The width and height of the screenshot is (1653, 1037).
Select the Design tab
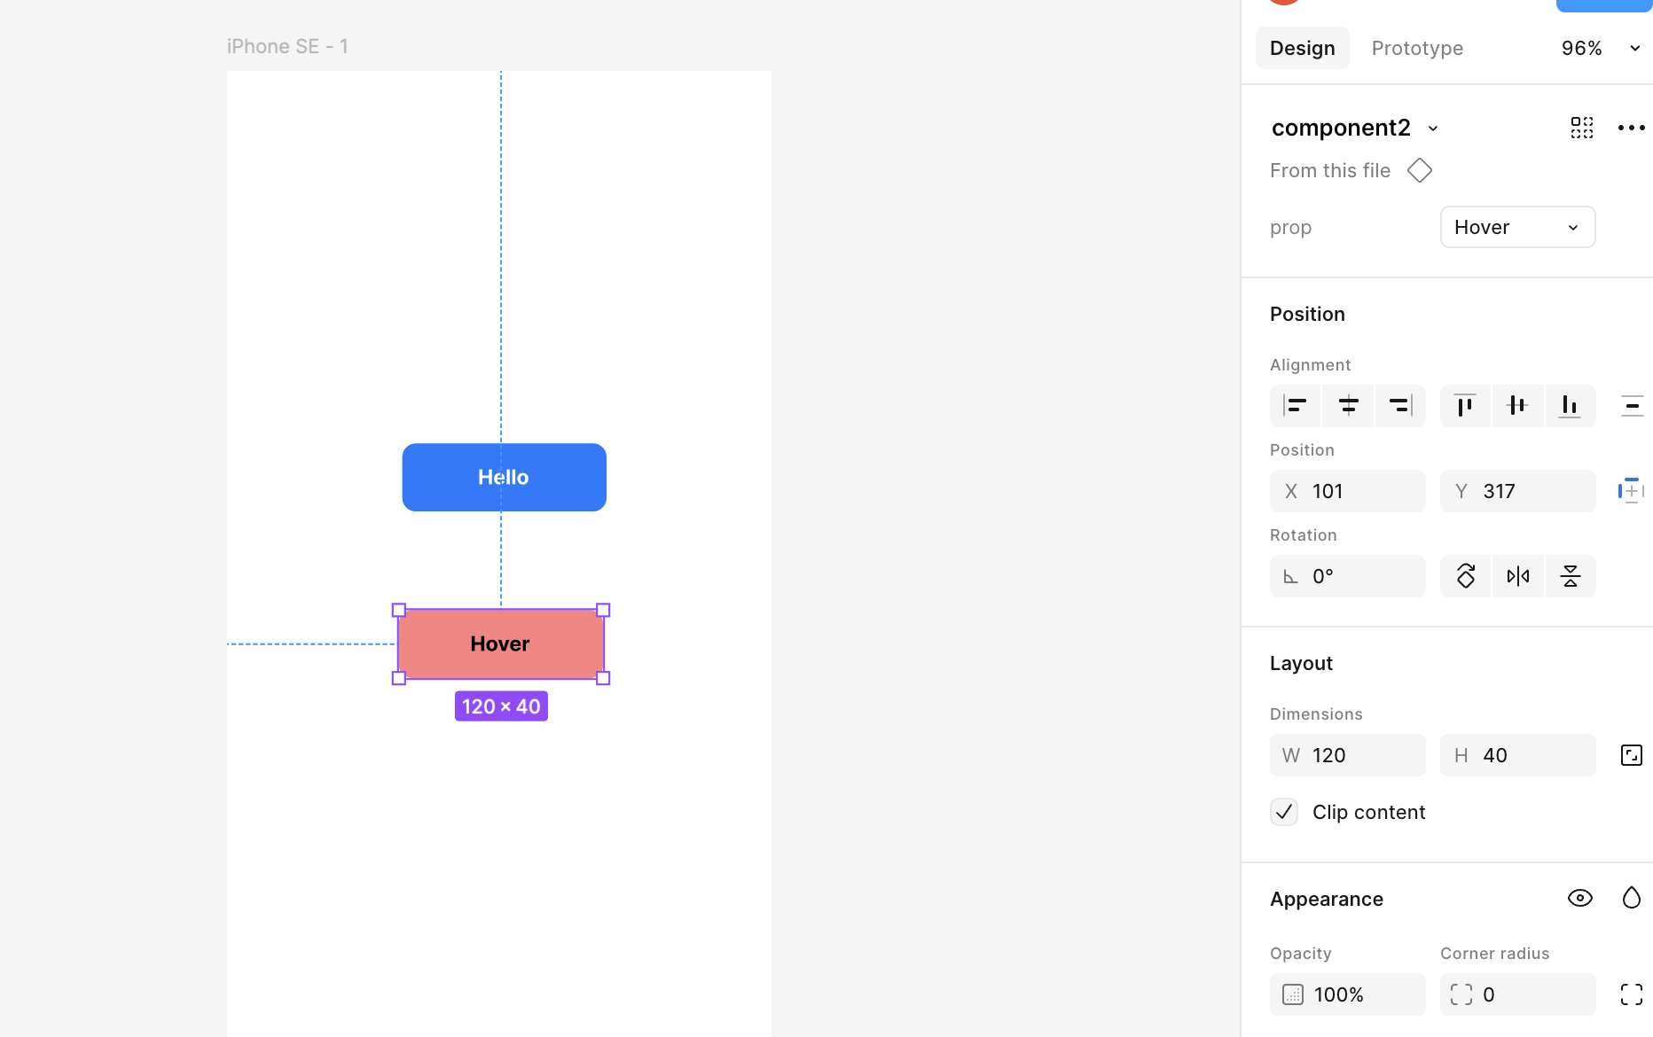[x=1302, y=48]
